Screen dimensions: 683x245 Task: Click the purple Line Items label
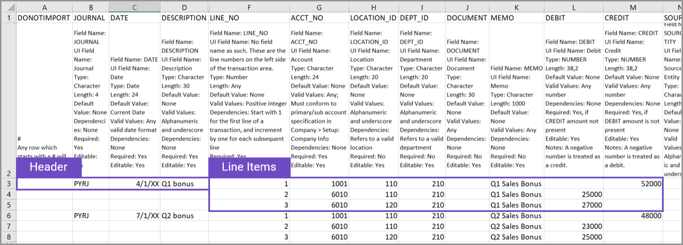coord(249,167)
